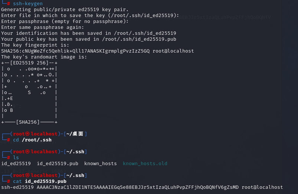
Task: Click the ssh-keygen command text
Action: point(28,4)
